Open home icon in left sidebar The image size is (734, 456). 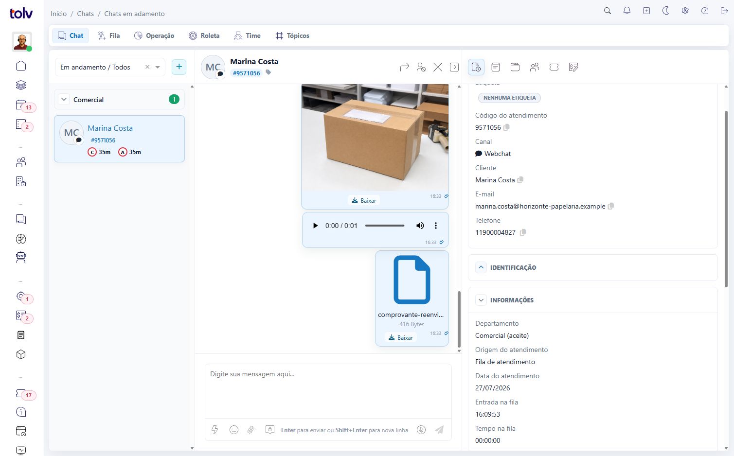click(21, 66)
